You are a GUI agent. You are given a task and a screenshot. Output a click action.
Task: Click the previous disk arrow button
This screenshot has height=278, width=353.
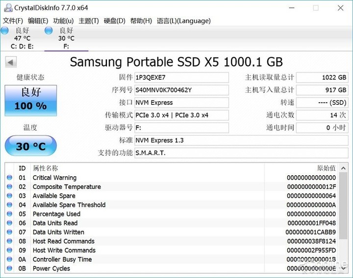pyautogui.click(x=11, y=62)
